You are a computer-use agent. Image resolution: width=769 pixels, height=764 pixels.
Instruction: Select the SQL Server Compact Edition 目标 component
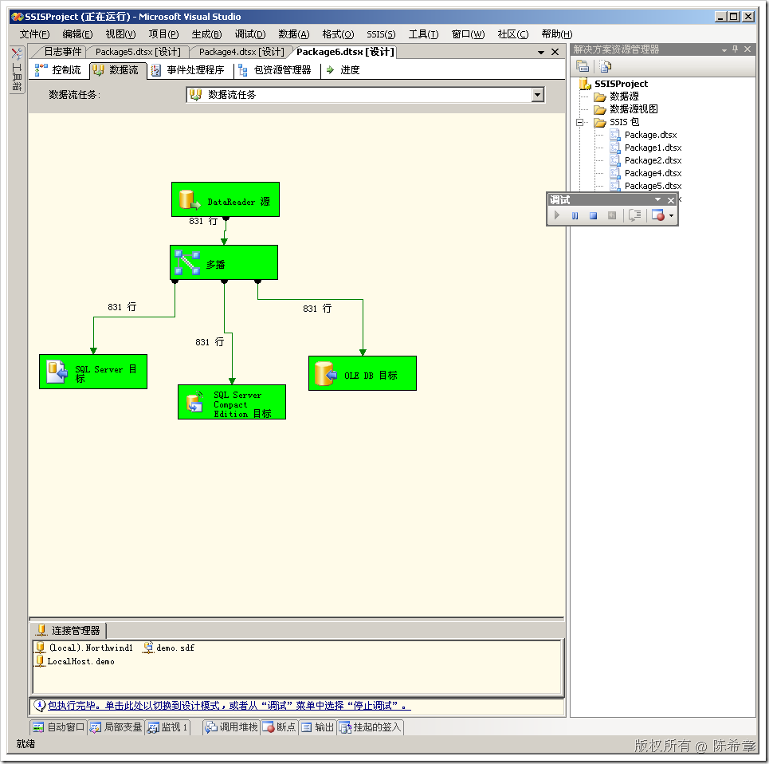click(x=231, y=402)
